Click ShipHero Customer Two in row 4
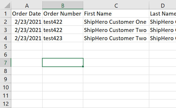Viewport: 176px width, 108px height. coord(116,38)
